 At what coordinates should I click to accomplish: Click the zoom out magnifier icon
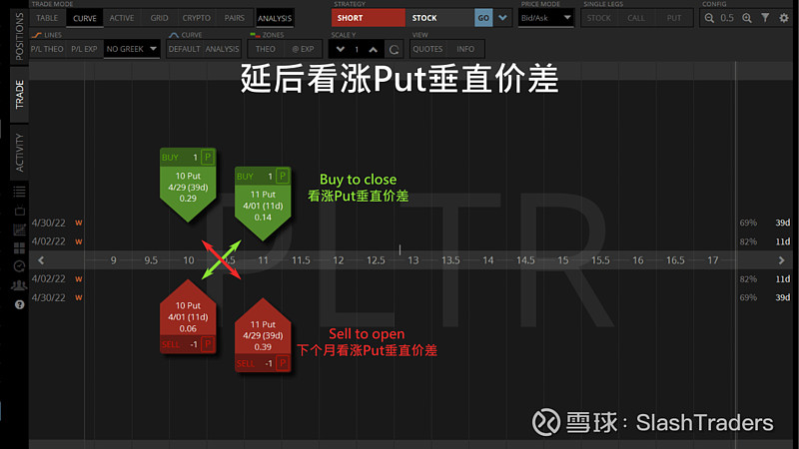pyautogui.click(x=709, y=18)
